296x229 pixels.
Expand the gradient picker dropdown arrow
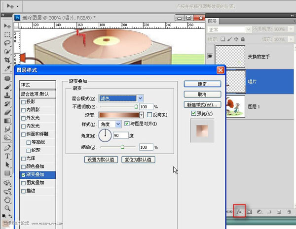pyautogui.click(x=142, y=115)
